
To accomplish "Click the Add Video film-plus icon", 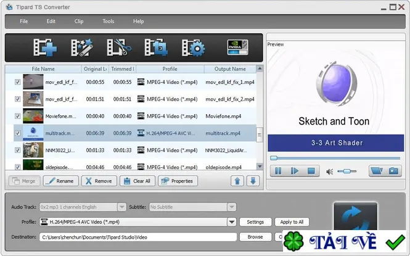I will pos(45,47).
